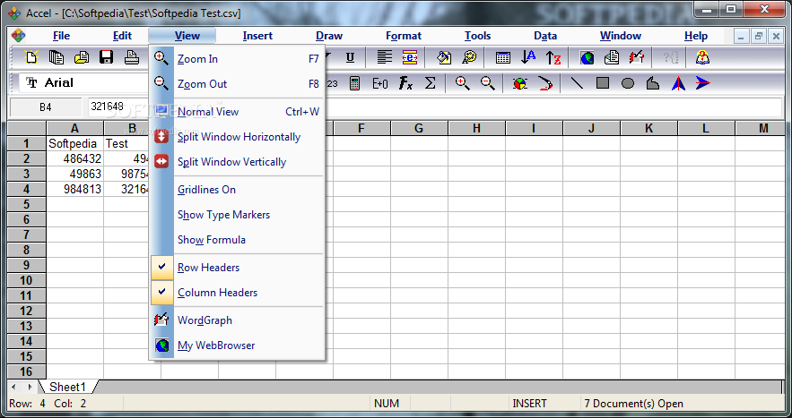
Task: Toggle Show Type Markers option
Action: pyautogui.click(x=237, y=215)
